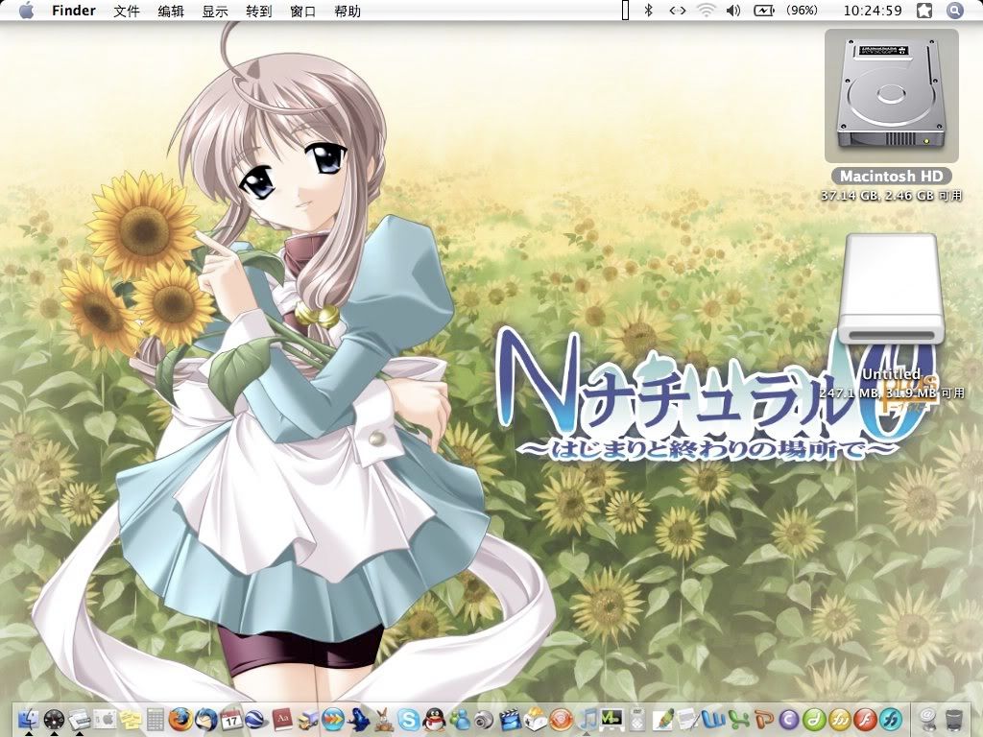
Task: Open the Finder application menu
Action: (x=74, y=11)
